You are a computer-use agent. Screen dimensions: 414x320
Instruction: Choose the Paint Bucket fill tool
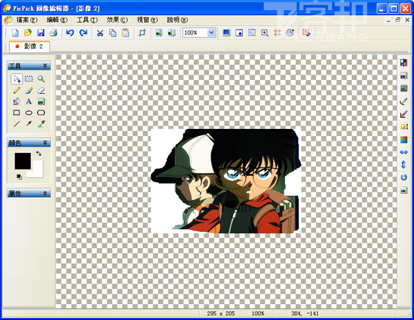pyautogui.click(x=17, y=101)
